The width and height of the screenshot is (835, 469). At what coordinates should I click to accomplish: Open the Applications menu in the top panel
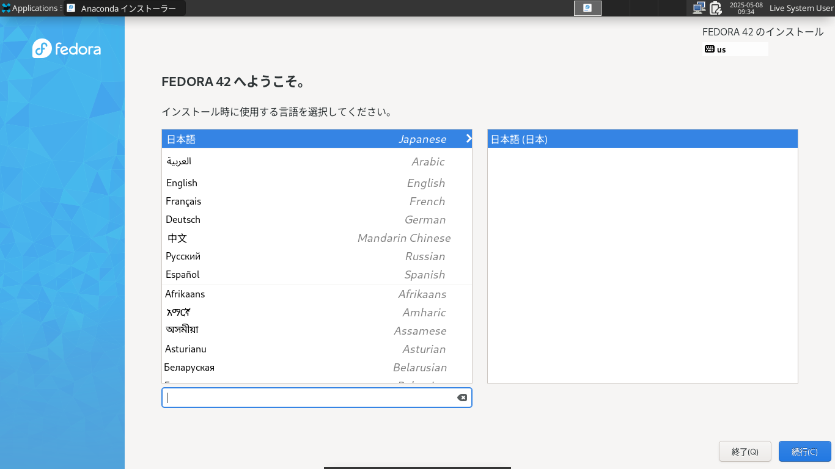point(31,8)
